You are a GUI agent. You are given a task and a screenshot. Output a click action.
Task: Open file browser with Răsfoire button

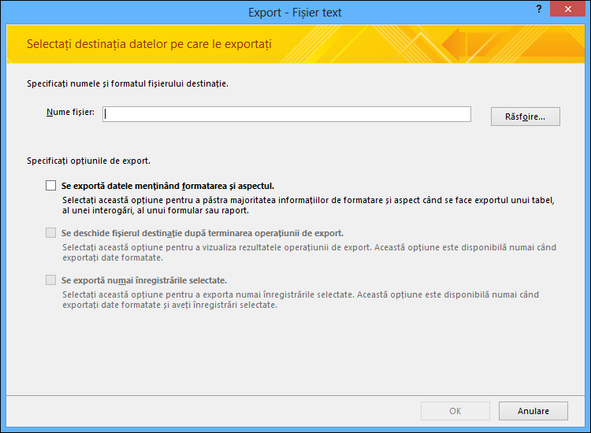pyautogui.click(x=525, y=117)
